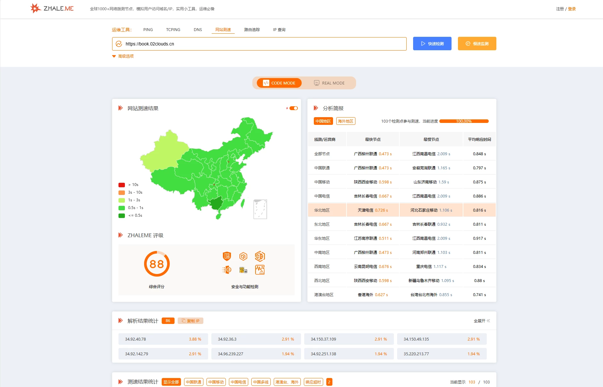Click the yellow server detection icon
The height and width of the screenshot is (387, 603).
(x=243, y=270)
